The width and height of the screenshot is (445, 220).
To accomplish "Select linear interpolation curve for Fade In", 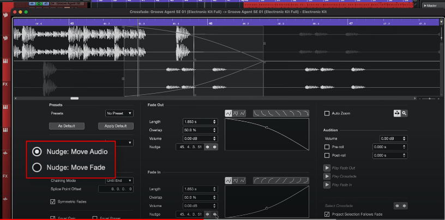I will (243, 181).
